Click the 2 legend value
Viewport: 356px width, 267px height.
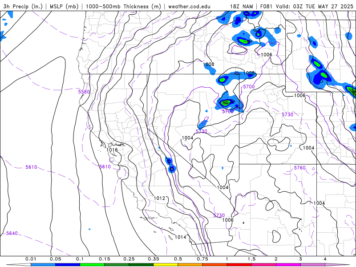276,259
